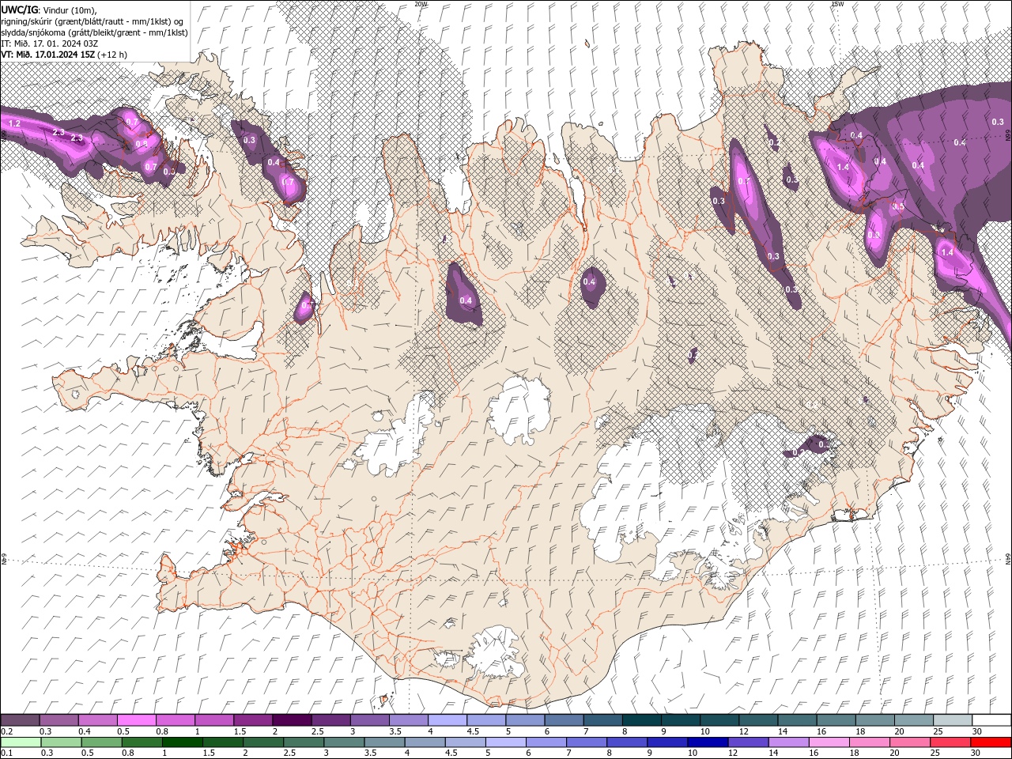Click the 20W longitude label on top edge

coord(421,4)
